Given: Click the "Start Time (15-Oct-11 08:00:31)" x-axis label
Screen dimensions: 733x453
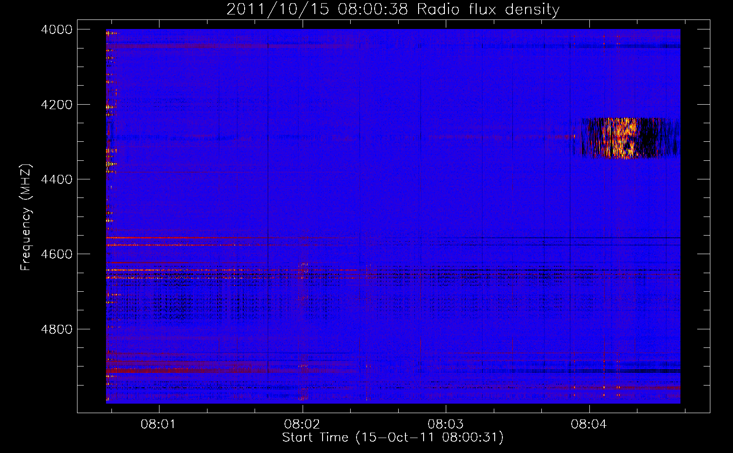Looking at the screenshot, I should [393, 438].
